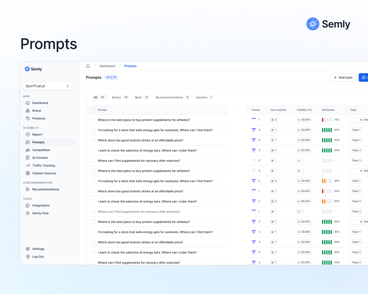The image size is (368, 294).
Task: Click the Brand building icon
Action: click(x=28, y=111)
